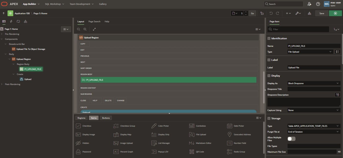Collapse the Label section checkbox
This screenshot has width=343, height=158.
coord(269,60)
